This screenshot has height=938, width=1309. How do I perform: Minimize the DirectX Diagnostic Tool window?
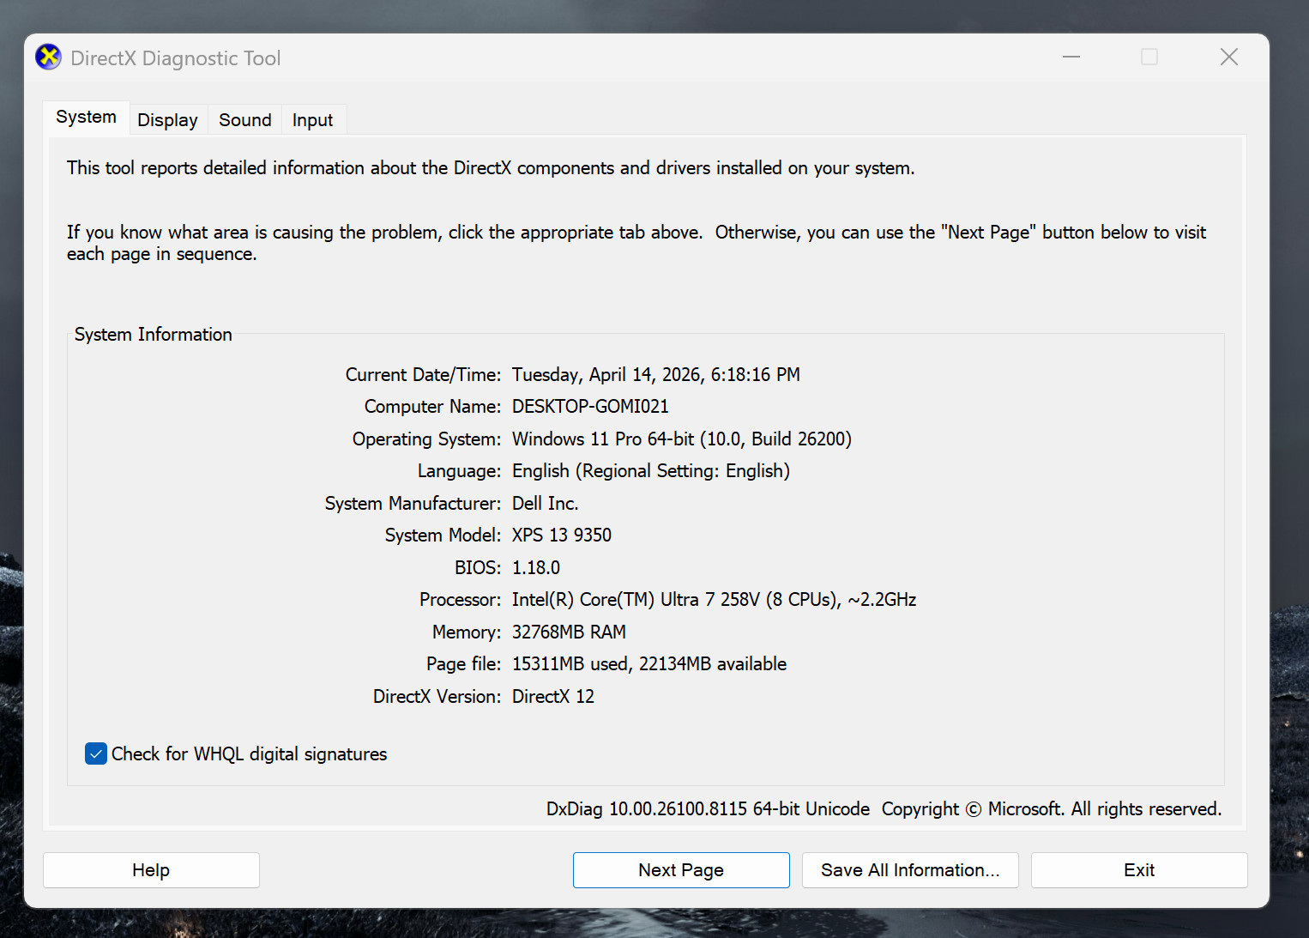pos(1071,57)
